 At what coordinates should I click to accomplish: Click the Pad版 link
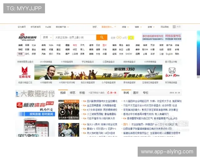tap(48, 27)
